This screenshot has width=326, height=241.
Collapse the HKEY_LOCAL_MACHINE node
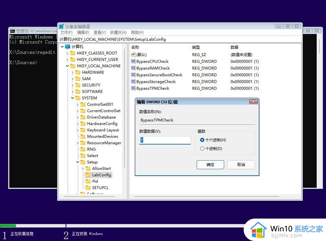[x=67, y=66]
